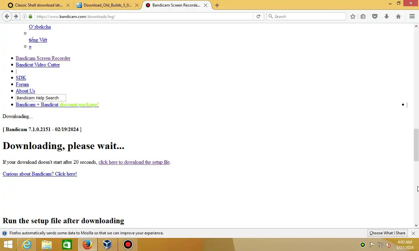Open the tiếng Việt language link
The height and width of the screenshot is (251, 419).
[x=38, y=40]
